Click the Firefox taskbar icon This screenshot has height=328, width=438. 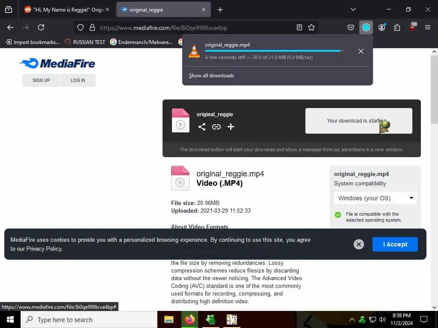189,319
